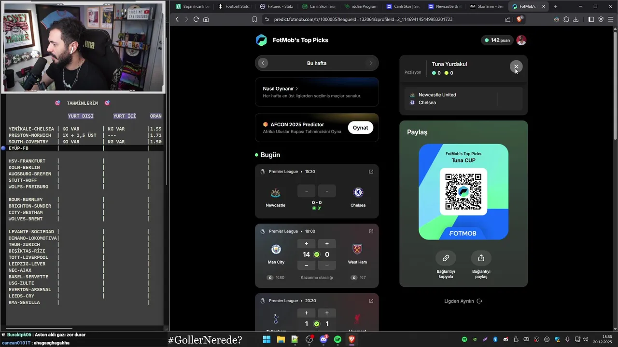This screenshot has width=618, height=347.
Task: Open Brave Shields icon
Action: [x=520, y=19]
